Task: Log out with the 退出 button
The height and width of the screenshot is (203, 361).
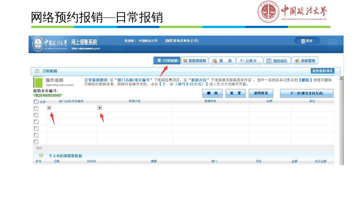Action: 307,41
